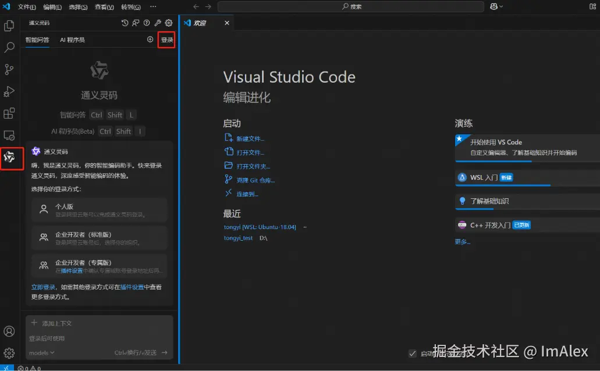
Task: Open the 文件(F) menu
Action: tap(27, 7)
